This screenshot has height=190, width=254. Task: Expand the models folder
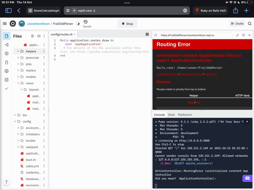click(18, 77)
